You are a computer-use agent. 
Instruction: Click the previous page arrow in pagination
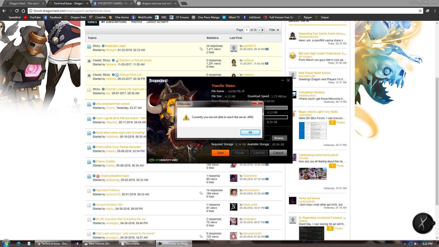point(259,30)
